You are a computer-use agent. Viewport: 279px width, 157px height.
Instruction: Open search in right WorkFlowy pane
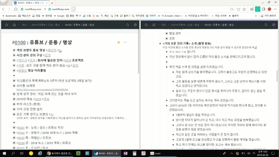pos(266,25)
